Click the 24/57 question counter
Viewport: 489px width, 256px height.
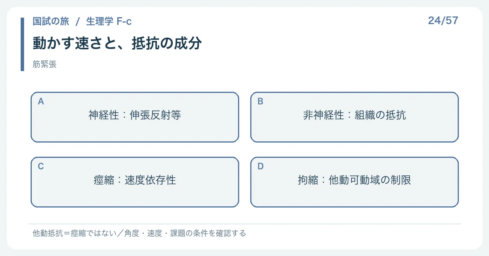coord(443,21)
